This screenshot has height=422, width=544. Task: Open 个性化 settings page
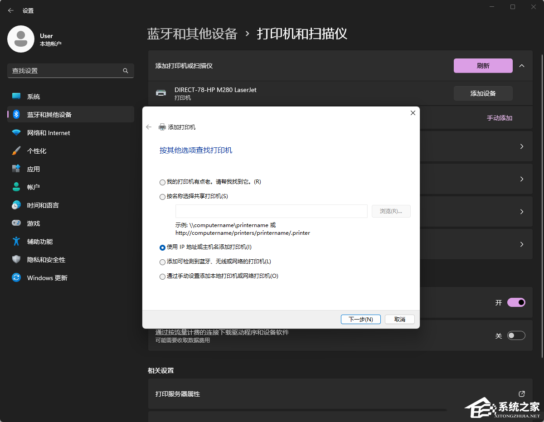click(x=71, y=151)
